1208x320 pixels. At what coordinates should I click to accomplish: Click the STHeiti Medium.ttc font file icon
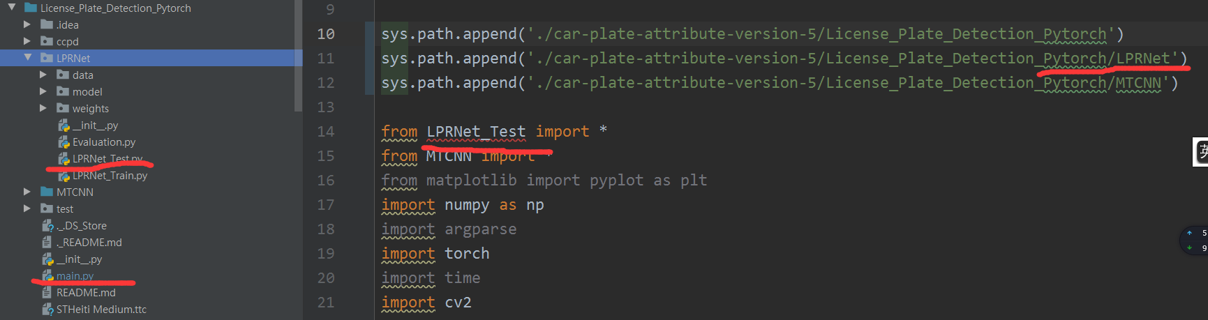[47, 309]
